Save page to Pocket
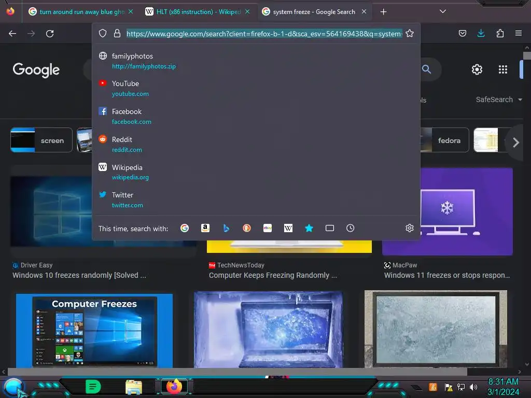 tap(462, 33)
